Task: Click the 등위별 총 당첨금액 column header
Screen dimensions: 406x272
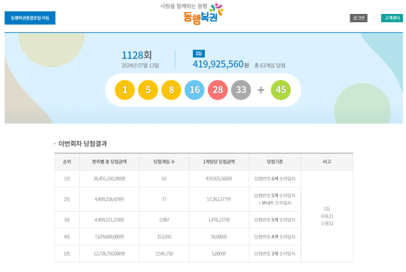Action: coord(109,162)
